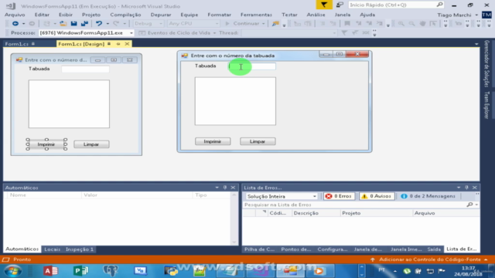Click the bookmark icon in toolbar
Viewport: 495px width, 278px height.
(x=347, y=24)
